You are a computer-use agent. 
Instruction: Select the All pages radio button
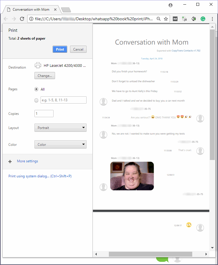pos(36,89)
